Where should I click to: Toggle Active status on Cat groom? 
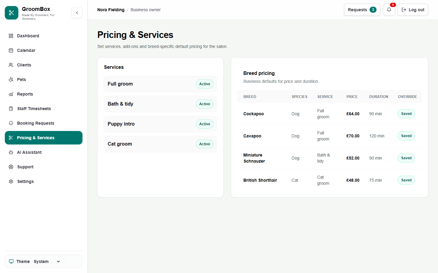pos(205,144)
